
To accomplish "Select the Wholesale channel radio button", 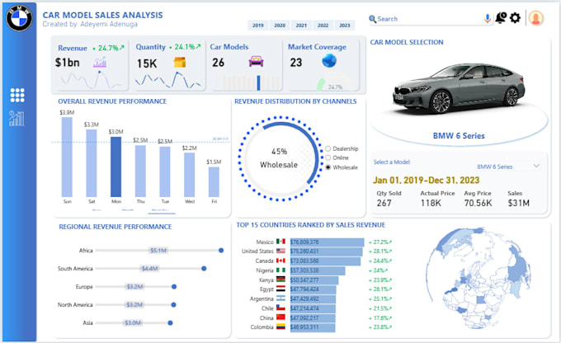I will [x=328, y=167].
